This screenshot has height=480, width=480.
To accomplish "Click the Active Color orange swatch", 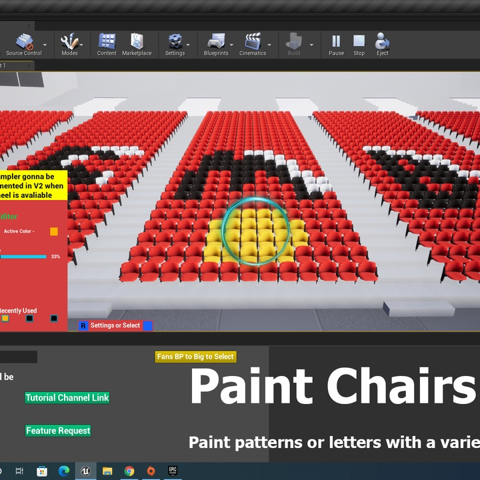I will point(54,231).
